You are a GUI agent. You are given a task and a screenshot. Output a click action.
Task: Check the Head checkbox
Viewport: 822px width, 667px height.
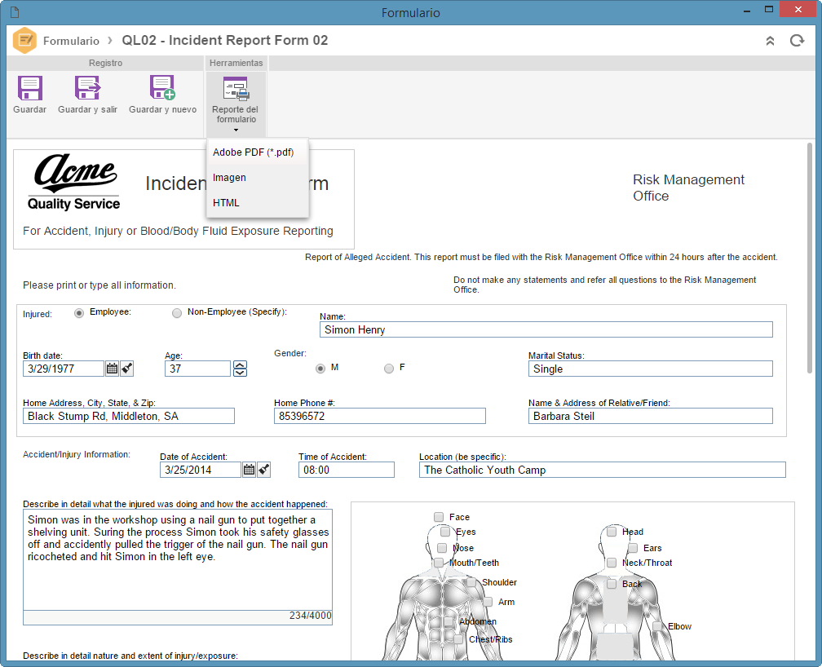point(612,532)
